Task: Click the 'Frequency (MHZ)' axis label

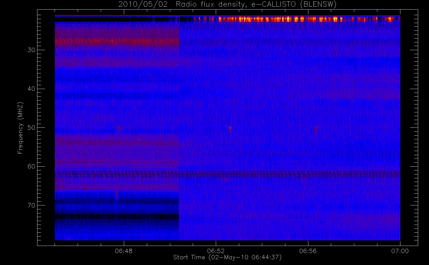Action: pos(20,128)
